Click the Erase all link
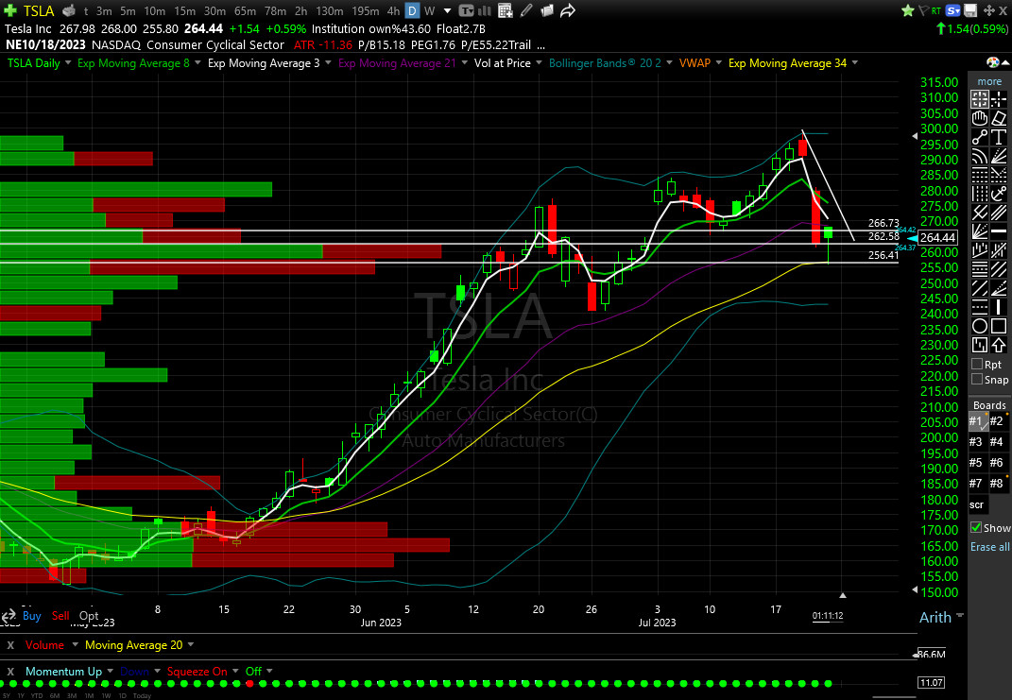 pos(989,547)
